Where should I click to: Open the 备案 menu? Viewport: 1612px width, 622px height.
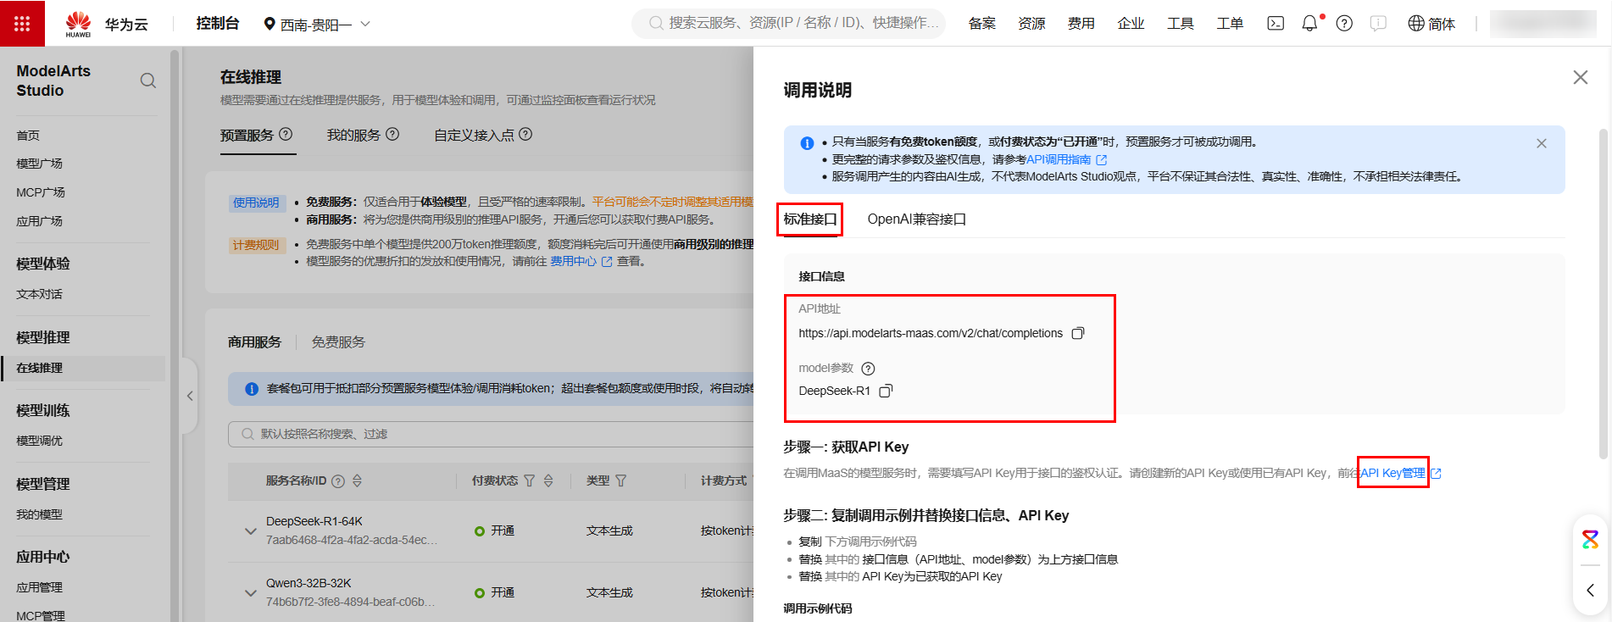click(x=981, y=24)
